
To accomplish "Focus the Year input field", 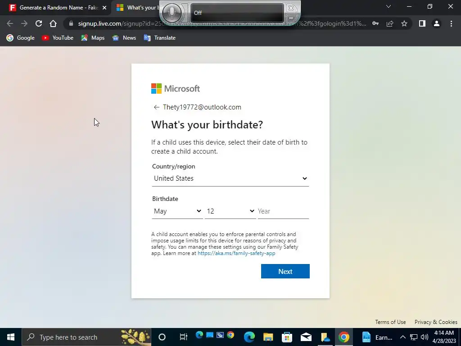I will pyautogui.click(x=283, y=211).
